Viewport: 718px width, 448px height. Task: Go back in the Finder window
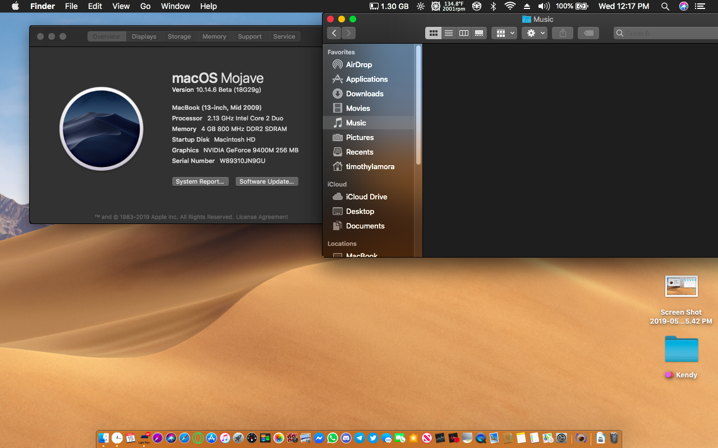pyautogui.click(x=334, y=33)
